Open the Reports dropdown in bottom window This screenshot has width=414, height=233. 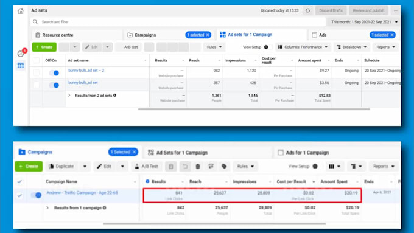pyautogui.click(x=384, y=166)
